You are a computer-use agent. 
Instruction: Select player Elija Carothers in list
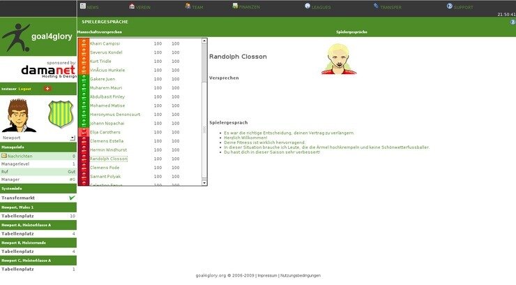105,132
